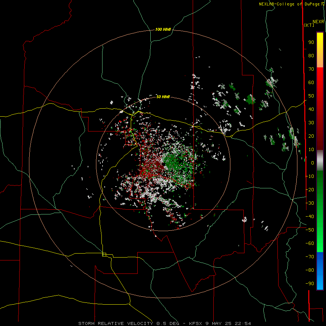Click the -30 knot scale label
This screenshot has height=326, width=326.
(310, 203)
